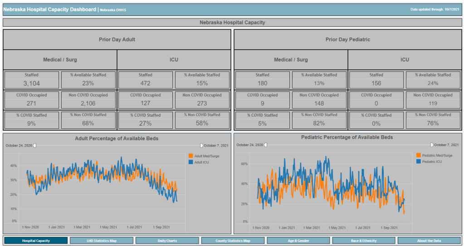Click the Non COVID Occupied tile showing 148
Screen dimensions: 464x246
click(x=319, y=100)
